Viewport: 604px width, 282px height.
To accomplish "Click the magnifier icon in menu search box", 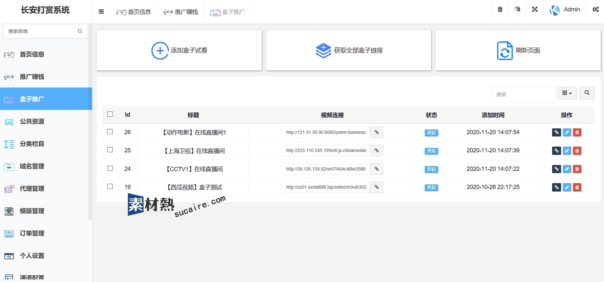I will pyautogui.click(x=80, y=31).
